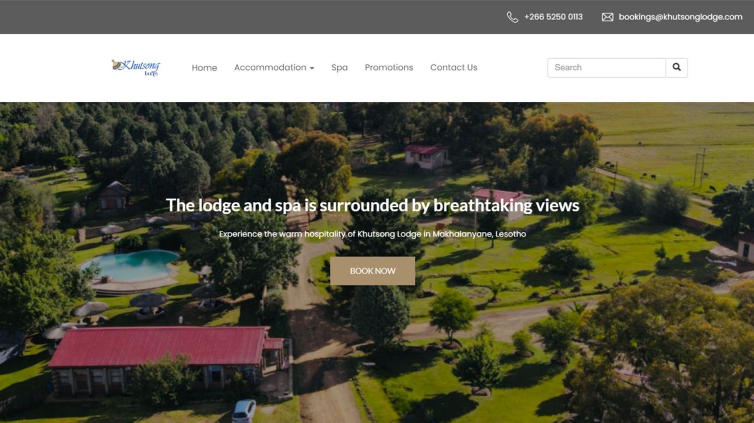Click the swimming pool in hero photo
The height and width of the screenshot is (423, 754).
click(x=130, y=266)
